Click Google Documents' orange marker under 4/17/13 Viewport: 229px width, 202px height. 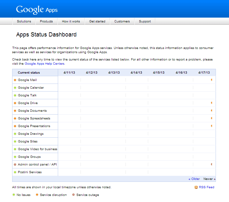pyautogui.click(x=211, y=110)
